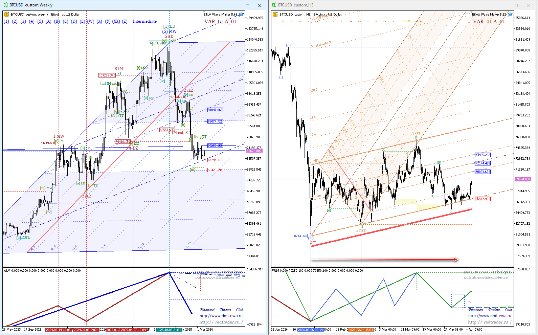The height and width of the screenshot is (335, 538).
Task: Select wave label (A) in Weekly chart
Action: tap(48, 21)
